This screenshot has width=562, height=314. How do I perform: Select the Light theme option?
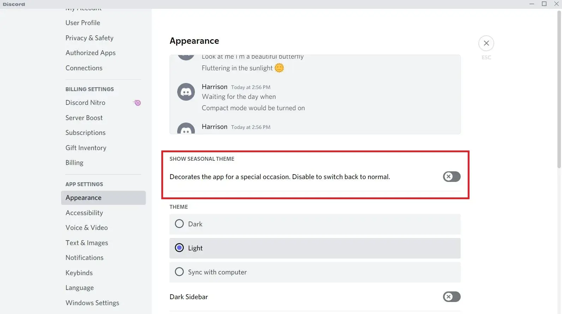(x=179, y=248)
